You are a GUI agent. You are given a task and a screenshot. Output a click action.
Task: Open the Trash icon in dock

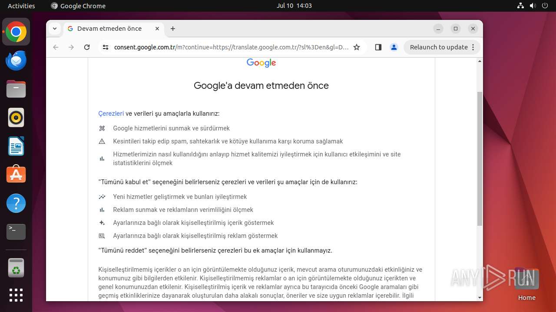16,268
